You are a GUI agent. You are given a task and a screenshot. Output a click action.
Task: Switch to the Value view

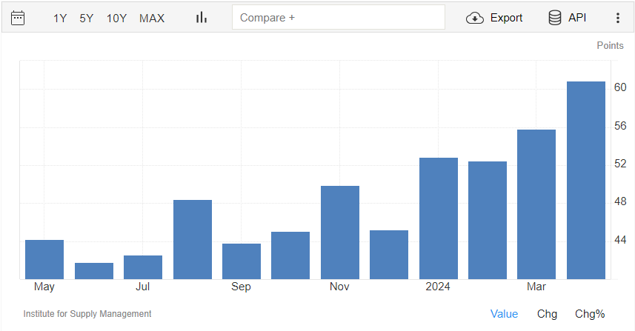(x=504, y=314)
